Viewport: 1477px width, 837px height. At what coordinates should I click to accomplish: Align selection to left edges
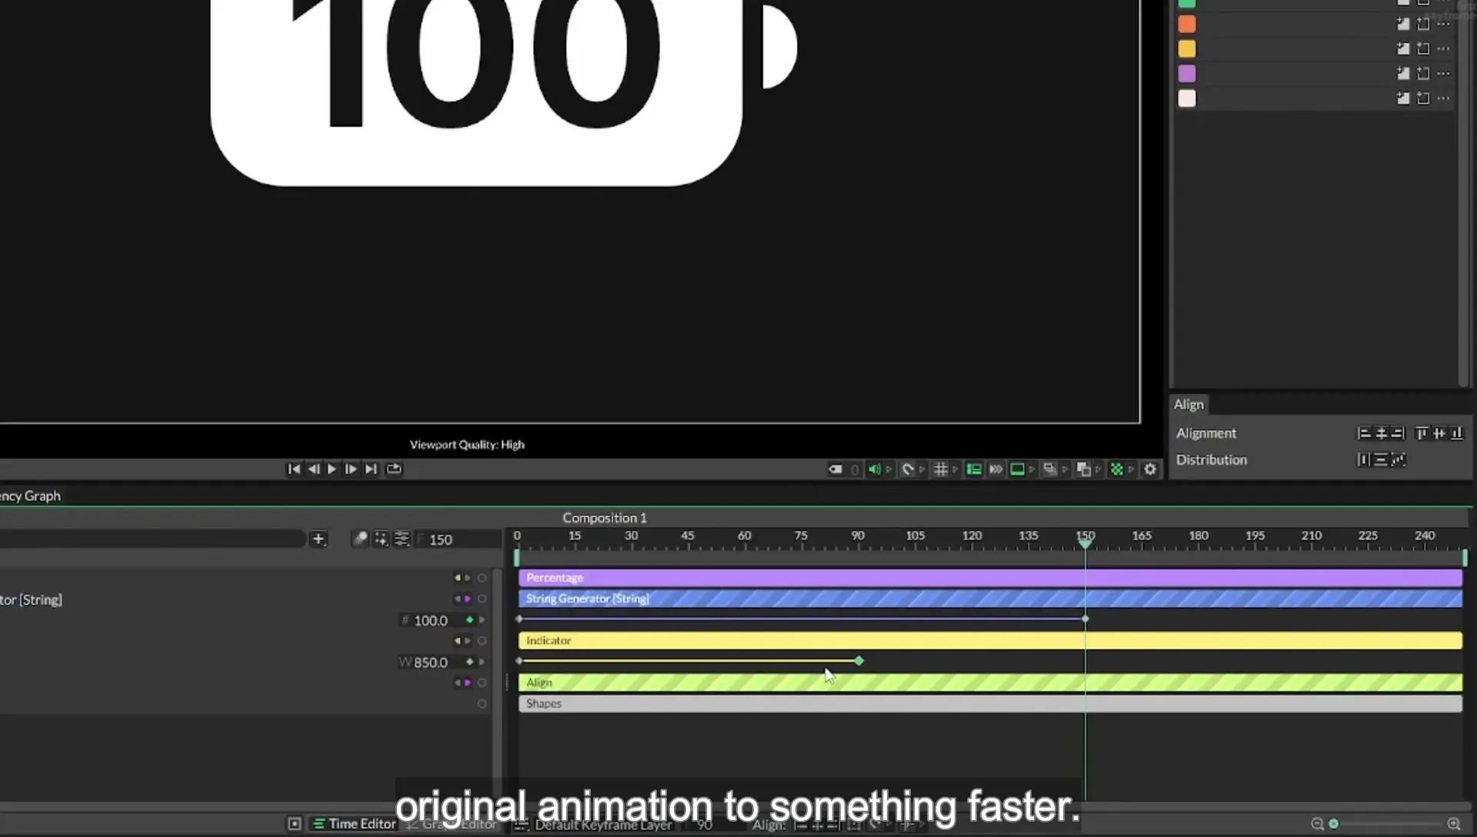[1364, 434]
